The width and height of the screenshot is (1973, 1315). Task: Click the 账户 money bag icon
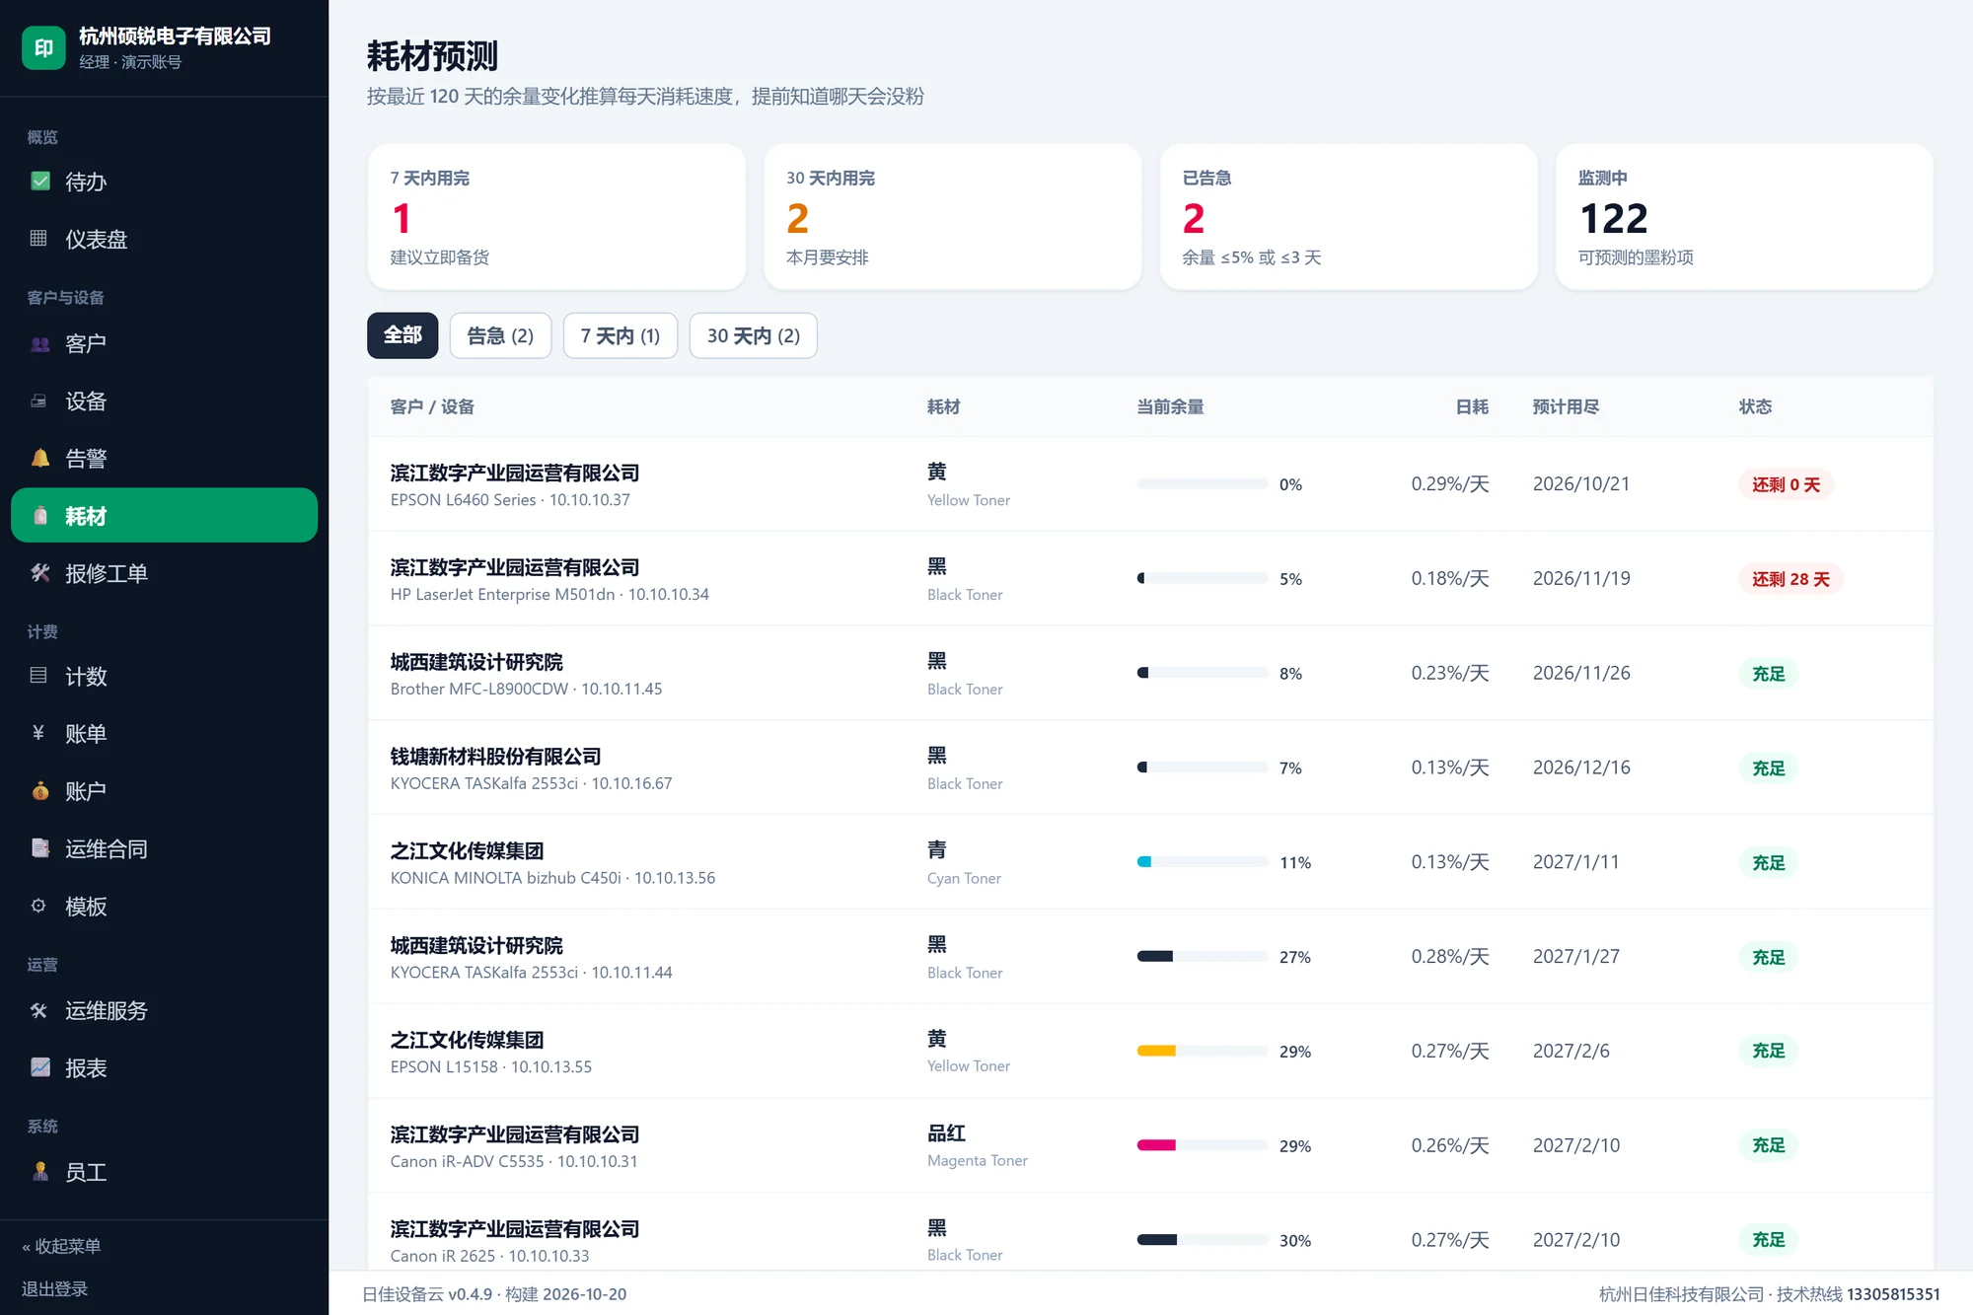tap(40, 791)
